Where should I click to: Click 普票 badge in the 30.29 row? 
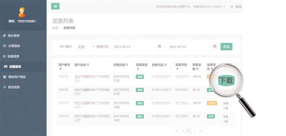[140, 116]
